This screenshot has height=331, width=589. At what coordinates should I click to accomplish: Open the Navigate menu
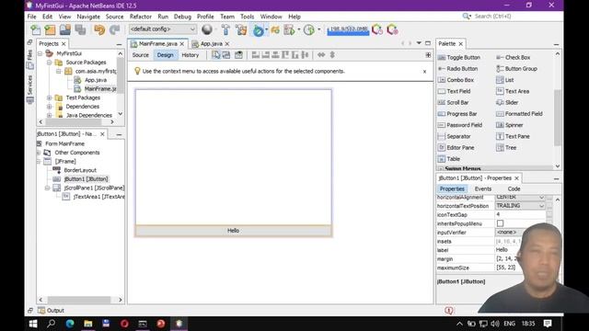(88, 17)
